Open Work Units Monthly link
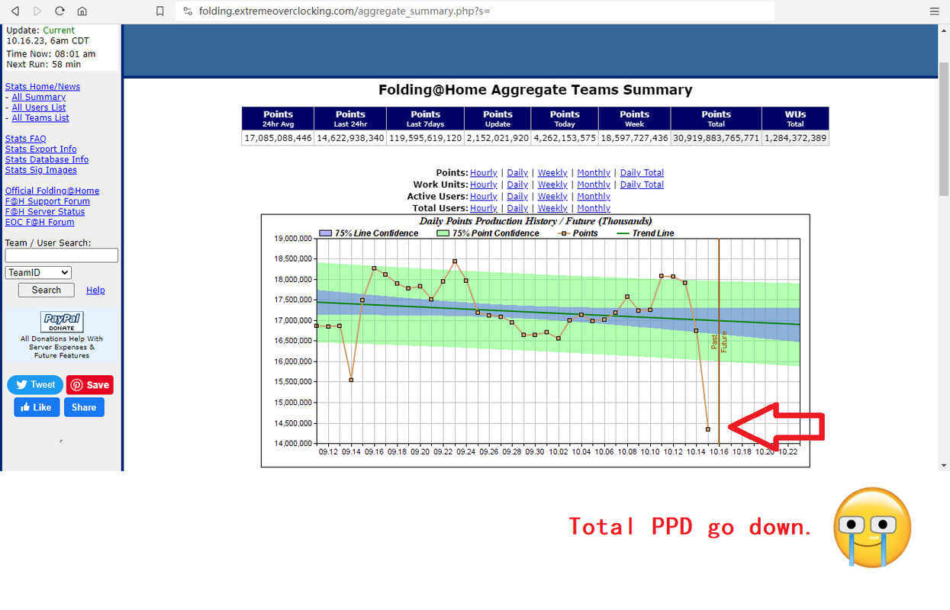This screenshot has width=950, height=610. [x=594, y=185]
